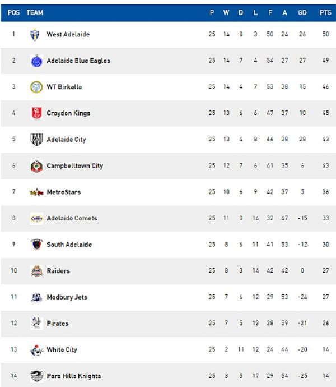Viewport: 336px width, 387px height.
Task: Click the Adelaide Comets logo
Action: (x=36, y=219)
